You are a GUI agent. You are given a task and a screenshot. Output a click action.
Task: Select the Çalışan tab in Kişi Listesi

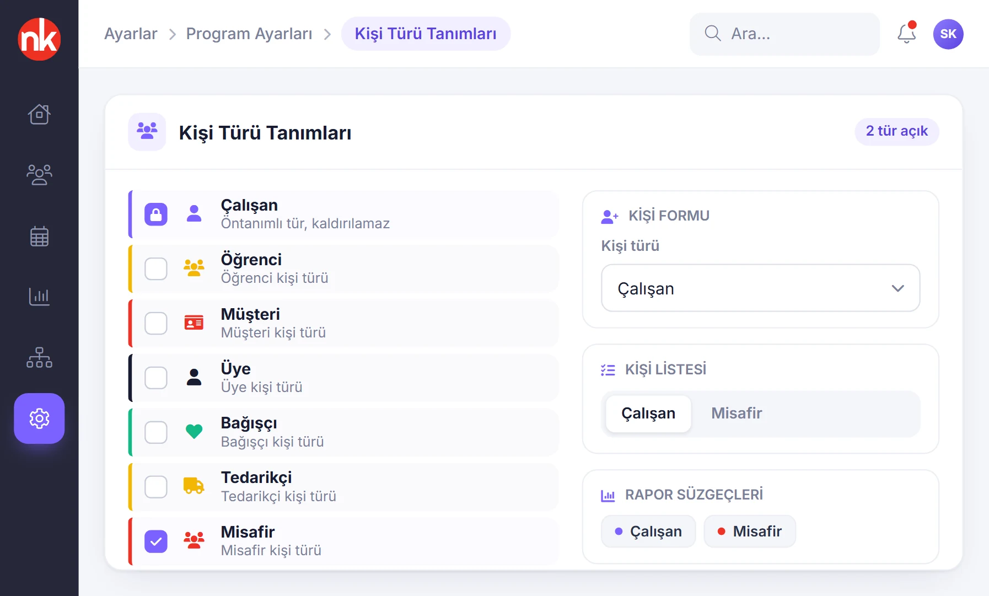click(648, 414)
